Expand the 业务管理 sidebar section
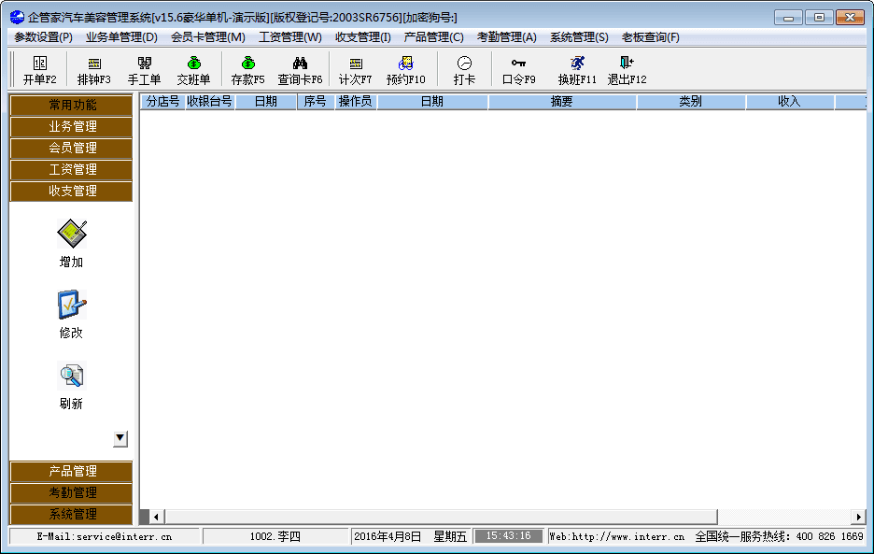 [72, 126]
